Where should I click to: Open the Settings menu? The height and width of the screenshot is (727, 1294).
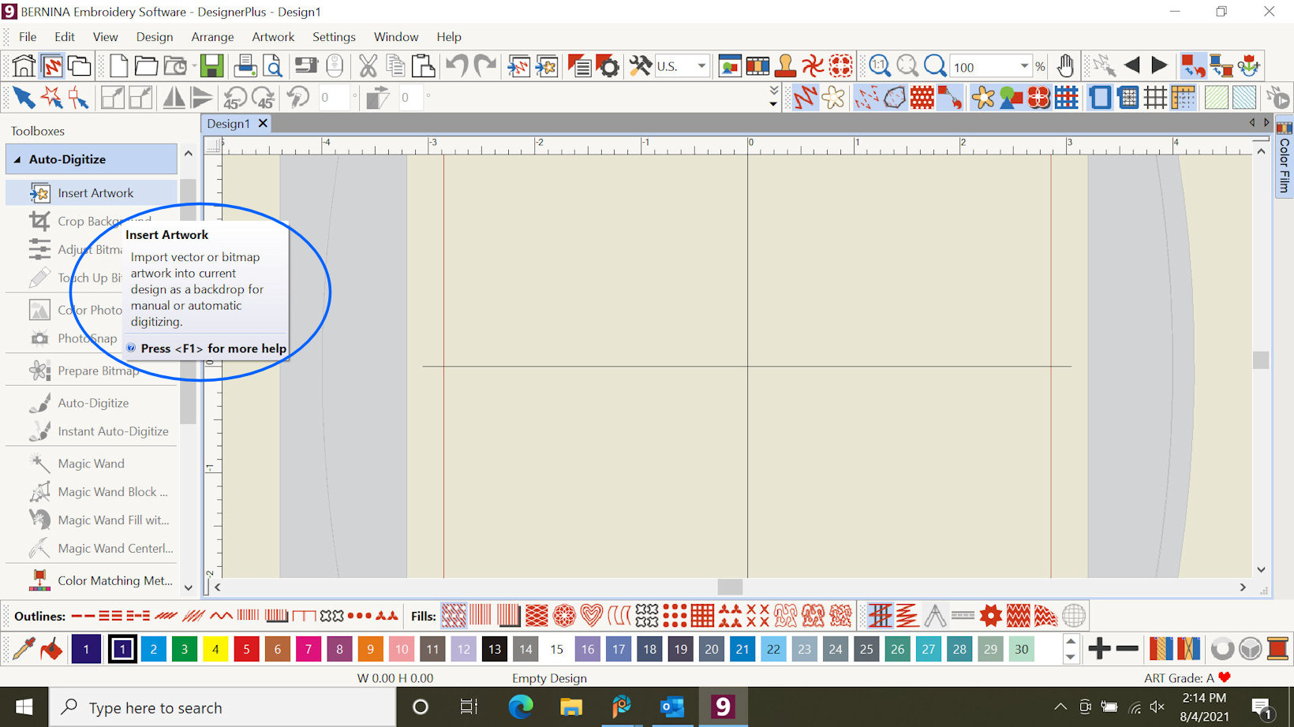[x=334, y=37]
